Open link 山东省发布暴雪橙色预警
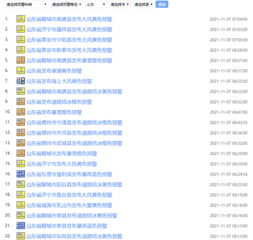Screen dimensions: 253x240 [54, 112]
